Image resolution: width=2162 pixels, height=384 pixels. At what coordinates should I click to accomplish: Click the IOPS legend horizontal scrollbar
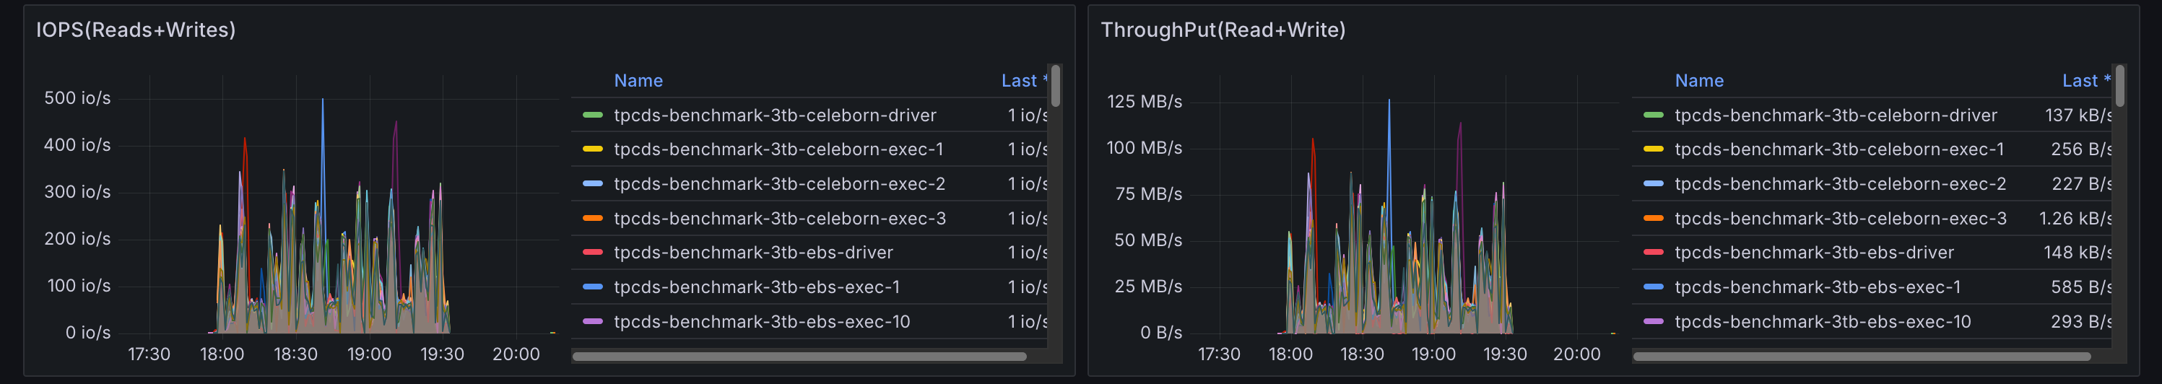point(799,357)
